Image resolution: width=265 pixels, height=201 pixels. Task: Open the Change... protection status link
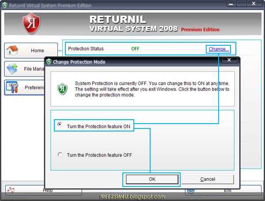219,49
